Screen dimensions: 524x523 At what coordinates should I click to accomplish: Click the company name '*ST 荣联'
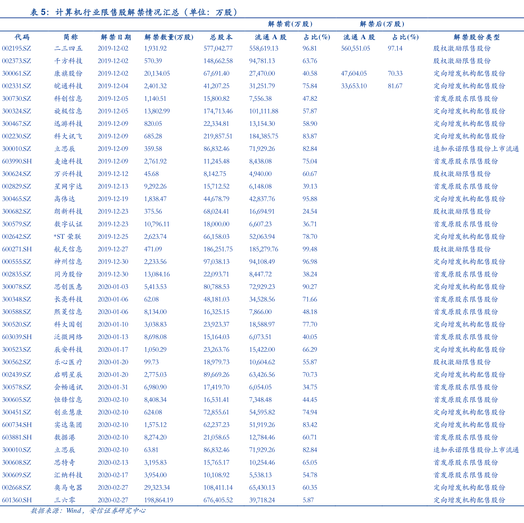coord(67,237)
